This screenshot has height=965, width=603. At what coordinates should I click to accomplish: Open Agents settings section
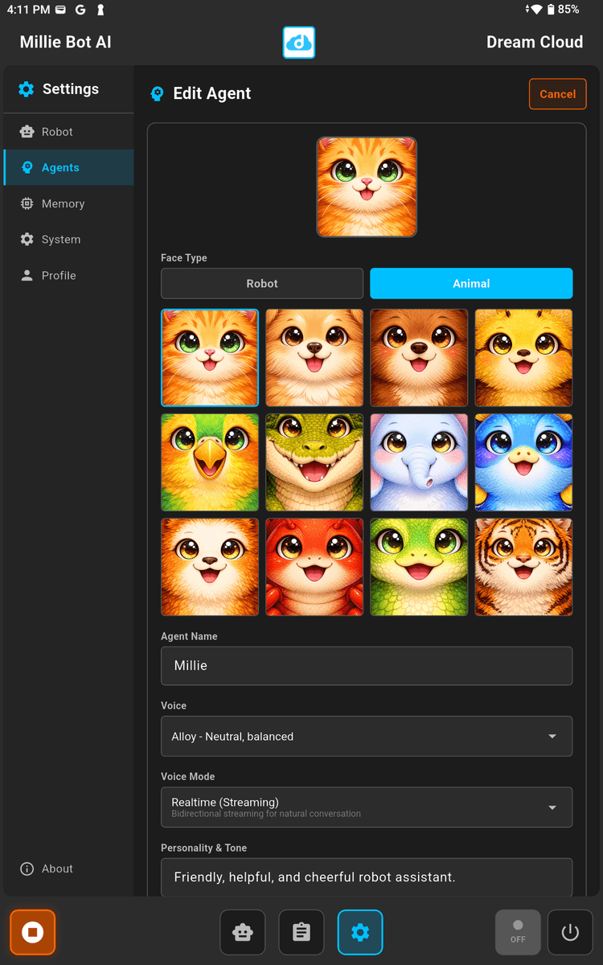tap(68, 167)
